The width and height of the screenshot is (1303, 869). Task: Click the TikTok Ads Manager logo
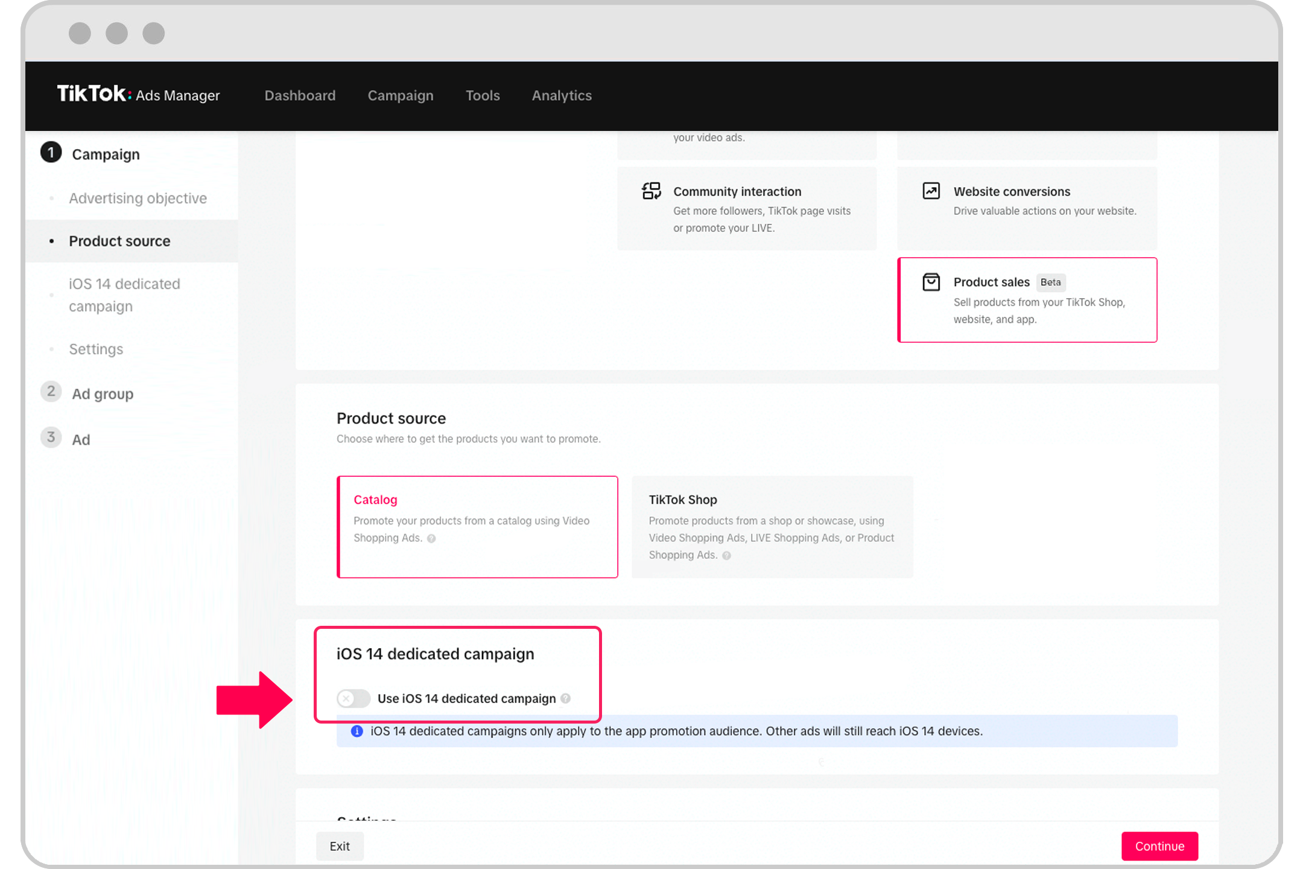tap(138, 95)
